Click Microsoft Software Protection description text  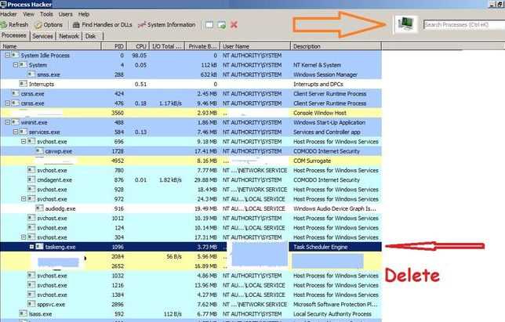coord(335,304)
